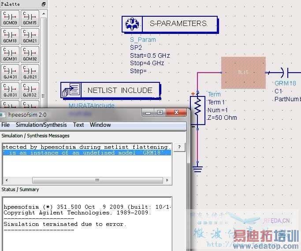The height and width of the screenshot is (251, 301).
Task: Click the Num=1 parameter of Term1
Action: 218,110
